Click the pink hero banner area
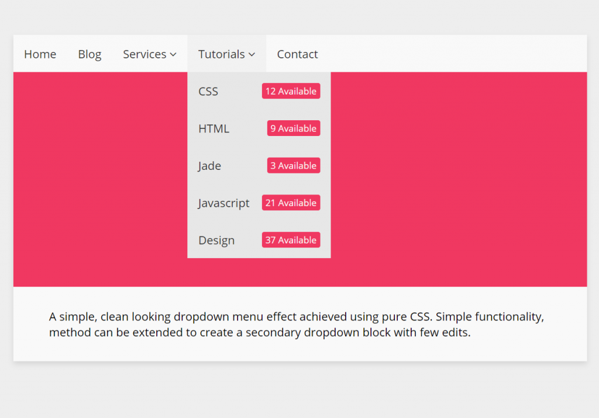The width and height of the screenshot is (599, 418). pos(456,175)
